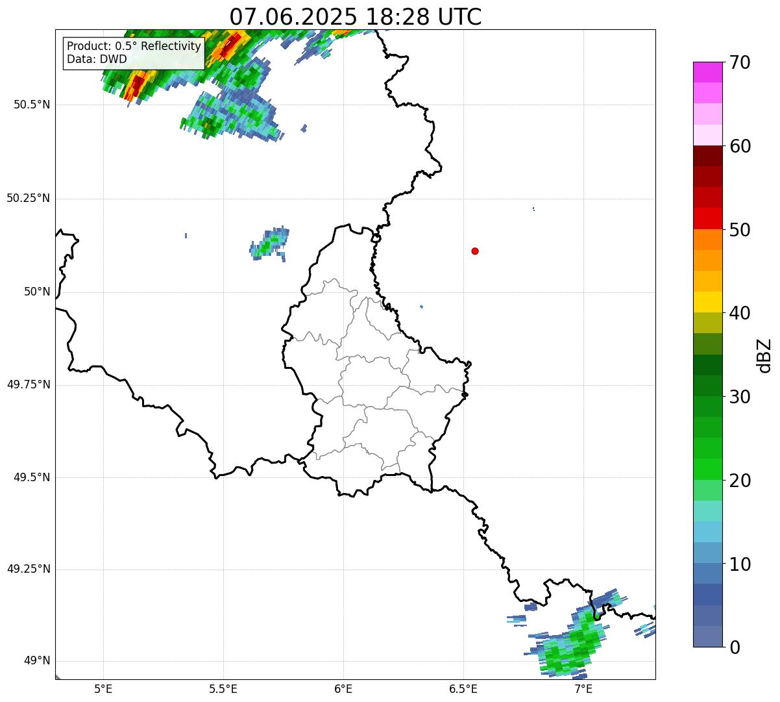Click the 60 tick on colorbar
This screenshot has height=702, width=780.
[x=740, y=146]
